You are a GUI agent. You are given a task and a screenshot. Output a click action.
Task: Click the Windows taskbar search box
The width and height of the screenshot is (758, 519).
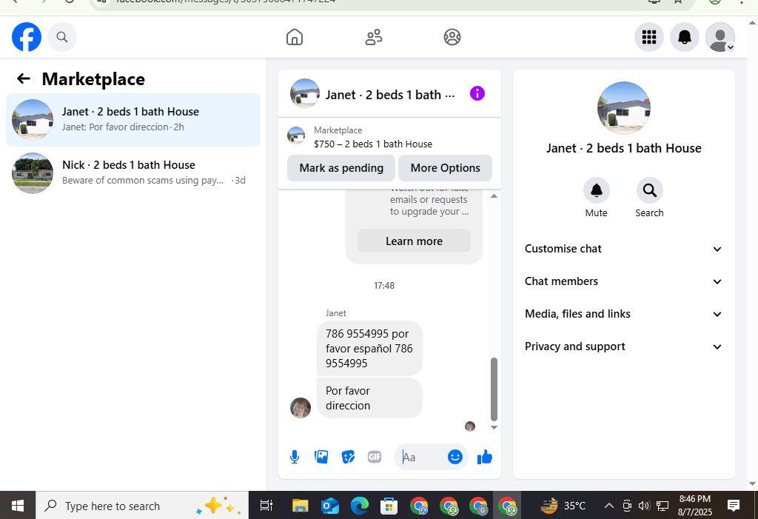pos(141,506)
